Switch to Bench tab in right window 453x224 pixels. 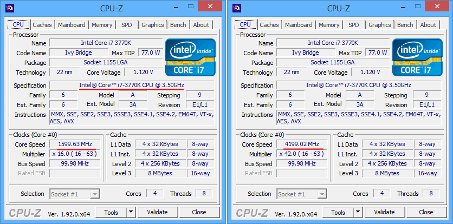[405, 25]
